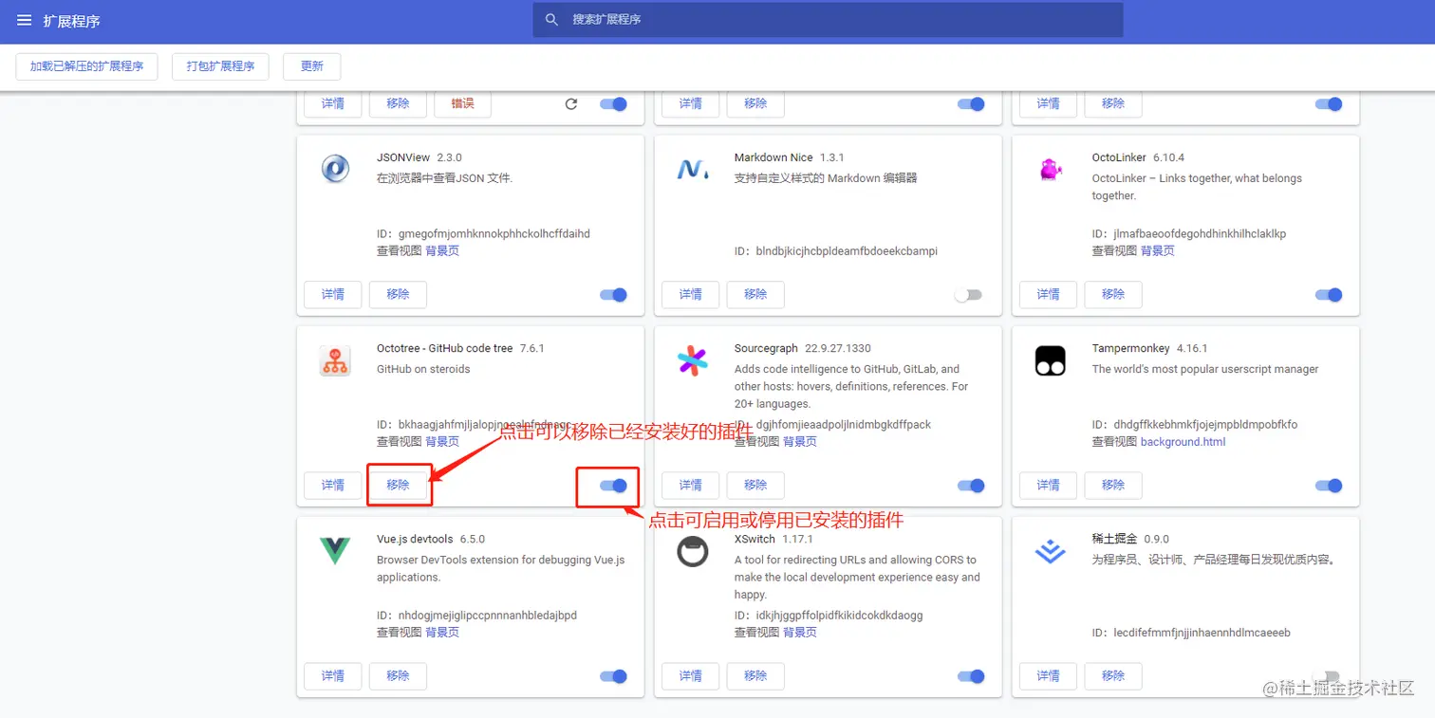Click the JSONView extension icon

[335, 169]
